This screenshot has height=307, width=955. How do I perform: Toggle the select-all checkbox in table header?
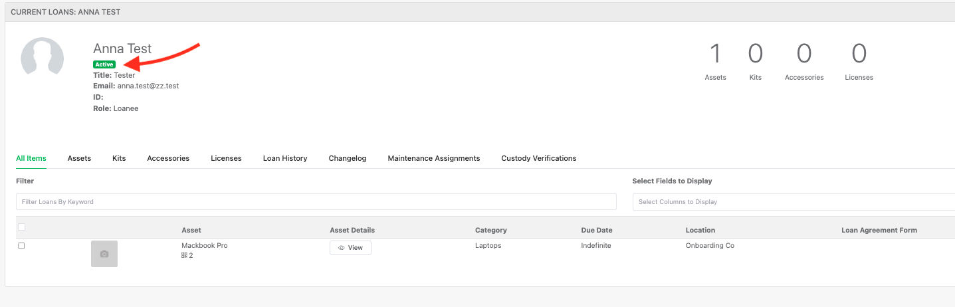click(21, 227)
